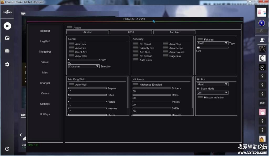Image resolution: width=269 pixels, height=156 pixels.
Task: Select the dark character friend avatar
Action: [262, 49]
